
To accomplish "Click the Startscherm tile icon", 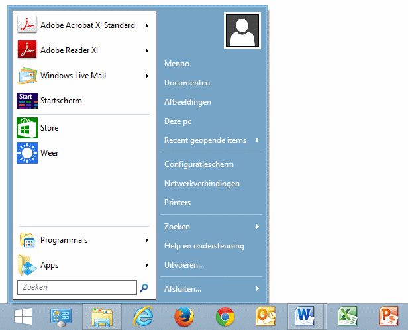I will 27,101.
